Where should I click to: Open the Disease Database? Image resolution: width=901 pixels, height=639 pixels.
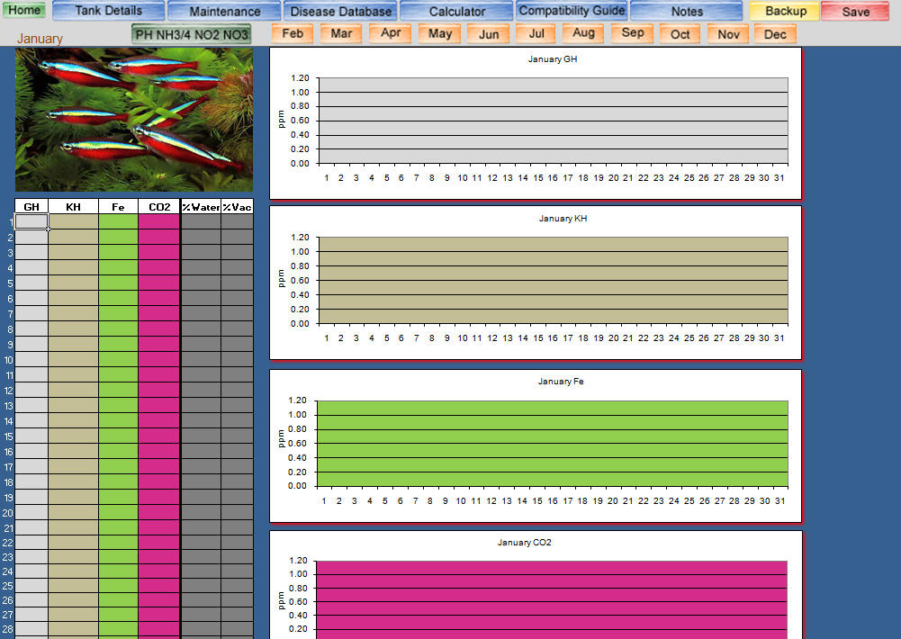point(340,10)
